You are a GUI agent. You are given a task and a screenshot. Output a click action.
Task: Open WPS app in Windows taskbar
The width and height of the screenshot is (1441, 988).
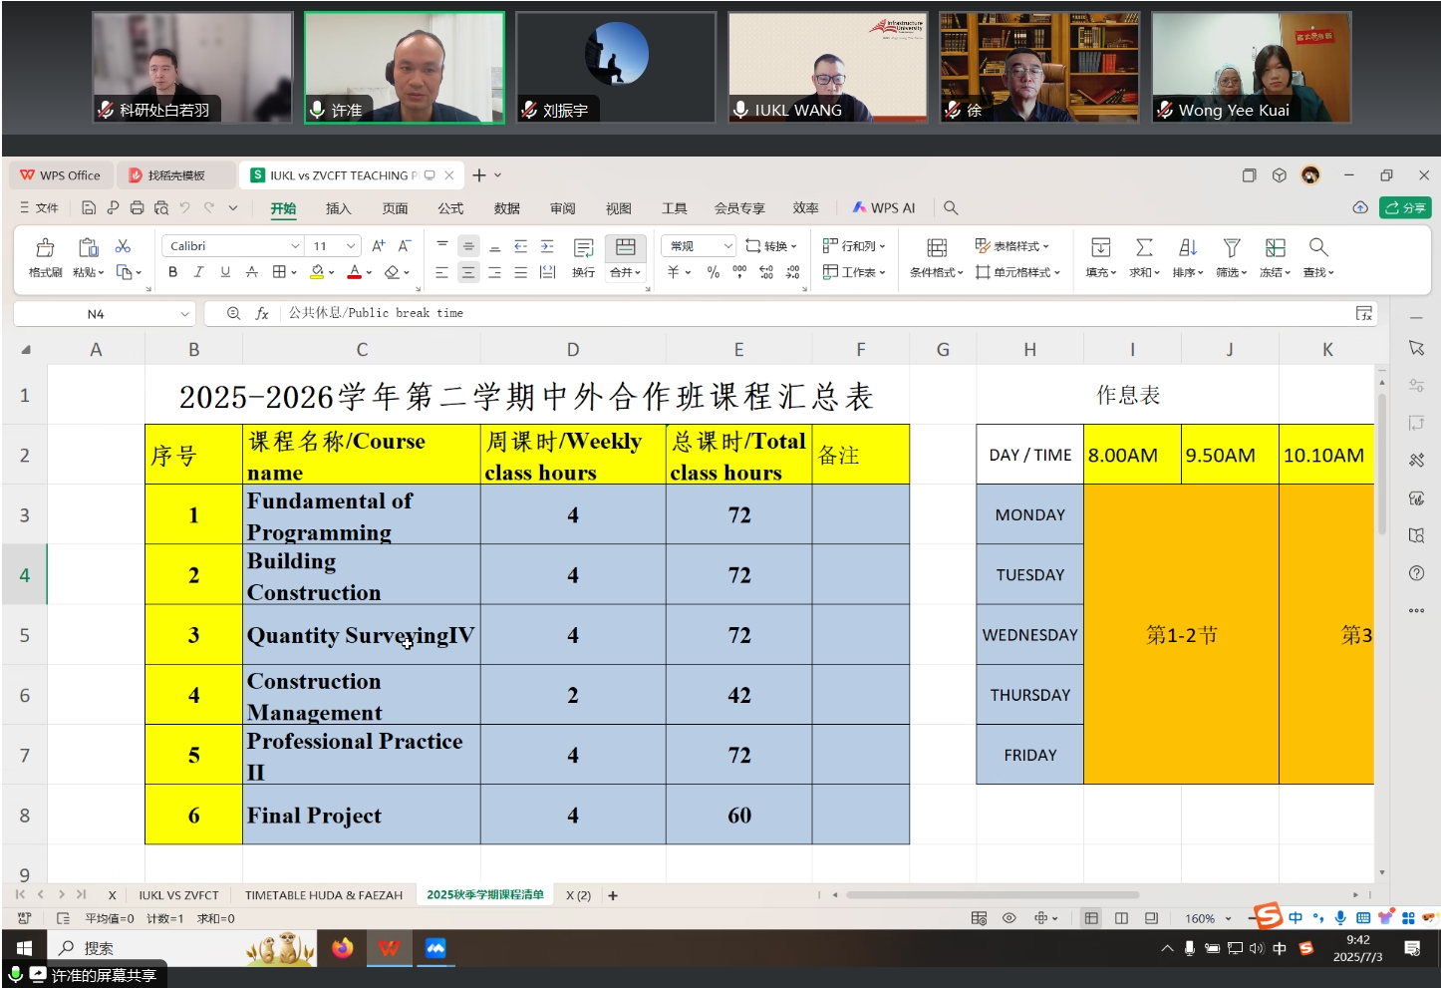tap(389, 948)
